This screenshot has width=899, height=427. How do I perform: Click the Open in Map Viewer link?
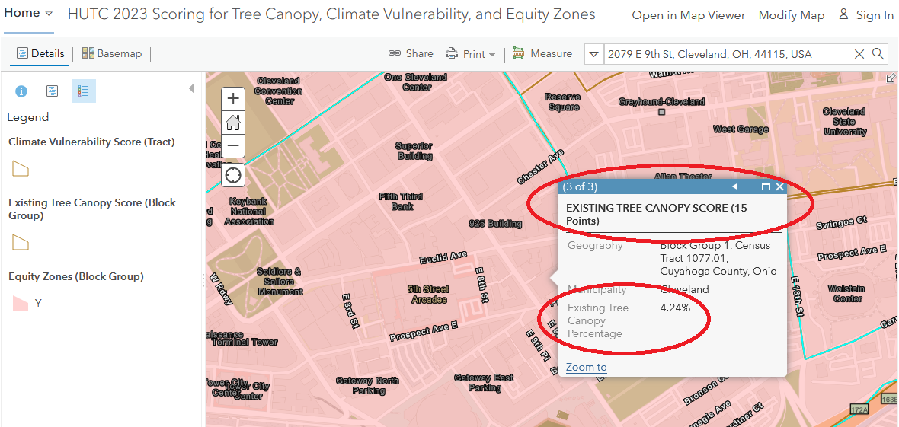click(x=689, y=15)
